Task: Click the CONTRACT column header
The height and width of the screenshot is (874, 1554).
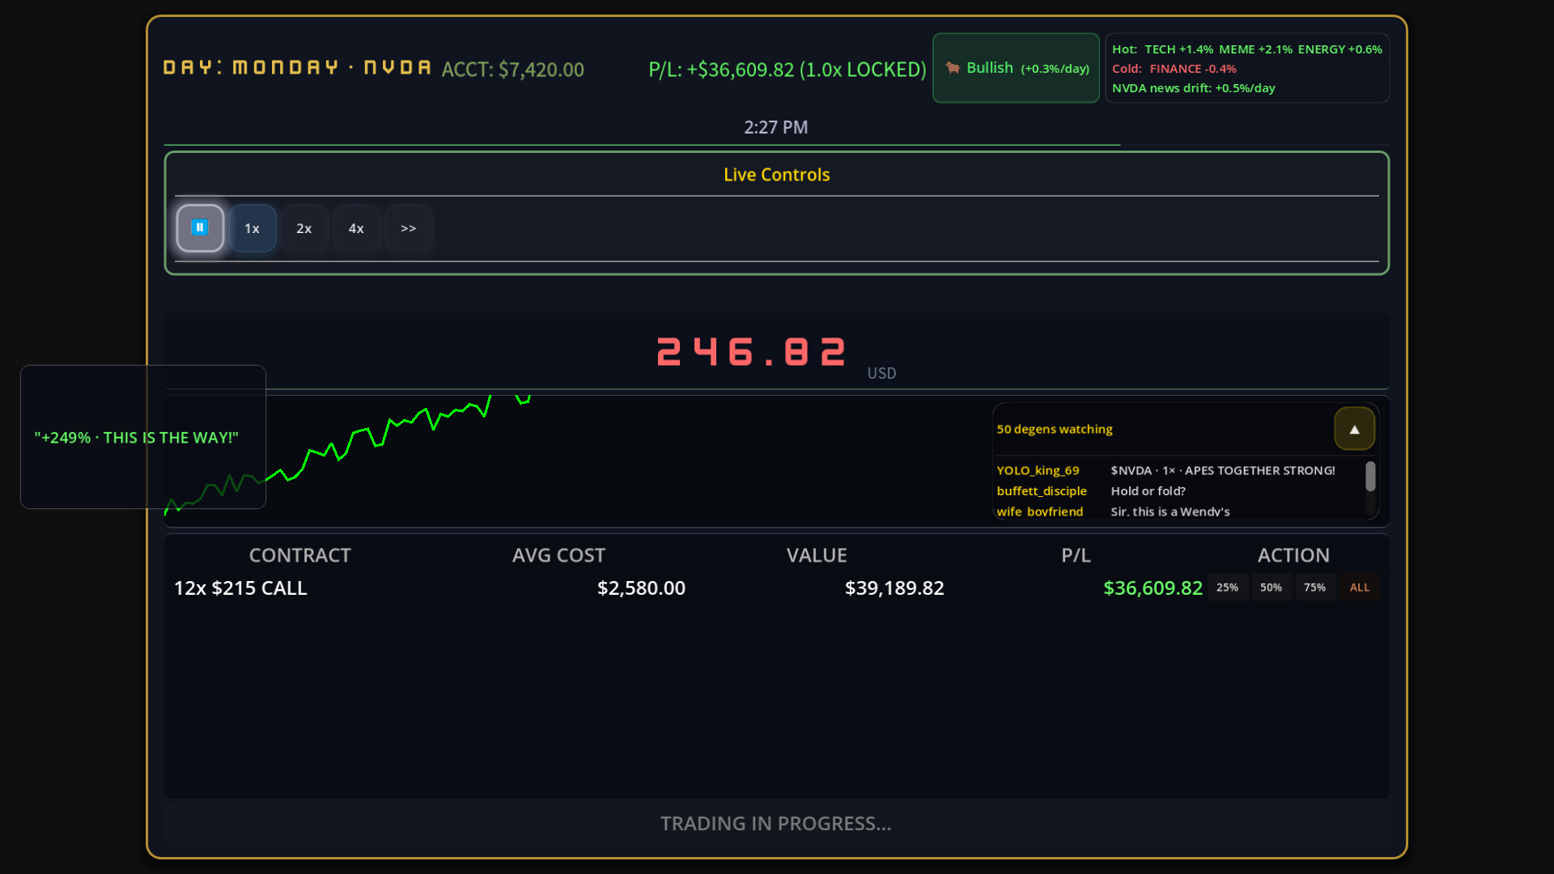Action: point(299,555)
